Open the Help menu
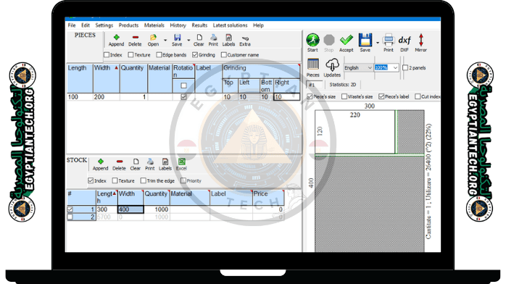Viewport: 506px width, 284px height. 258,25
